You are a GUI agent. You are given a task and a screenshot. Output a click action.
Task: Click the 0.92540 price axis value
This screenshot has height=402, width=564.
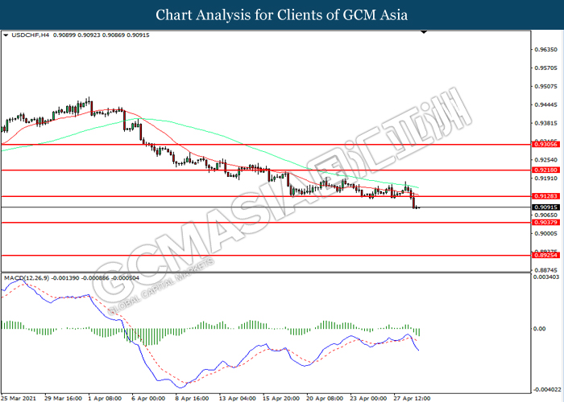545,160
